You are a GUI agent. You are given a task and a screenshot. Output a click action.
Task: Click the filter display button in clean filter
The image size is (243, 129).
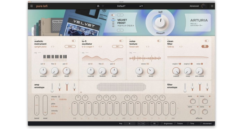coord(205,46)
